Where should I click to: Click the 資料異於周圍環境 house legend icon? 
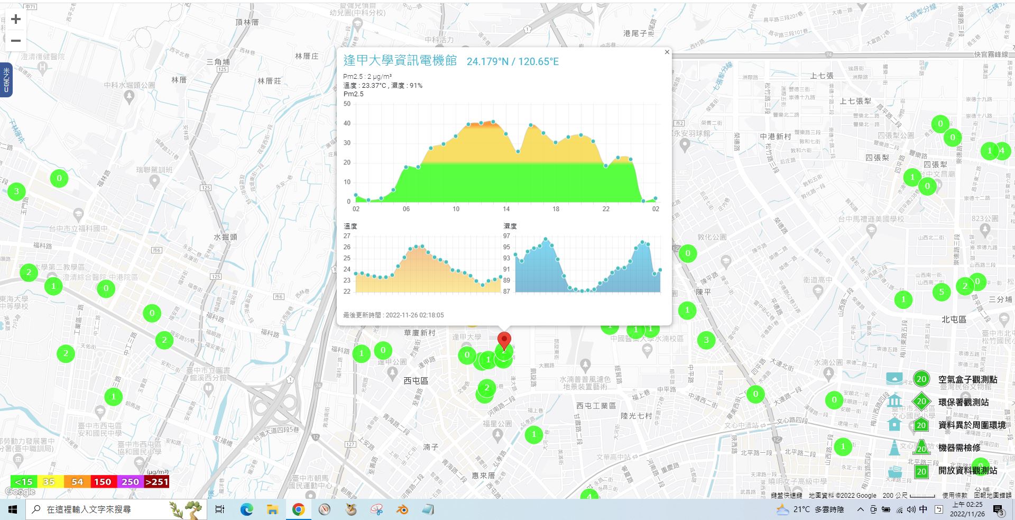[894, 424]
